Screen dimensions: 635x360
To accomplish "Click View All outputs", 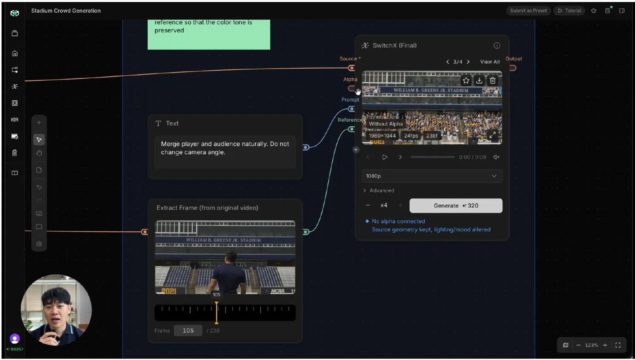I will tap(490, 62).
